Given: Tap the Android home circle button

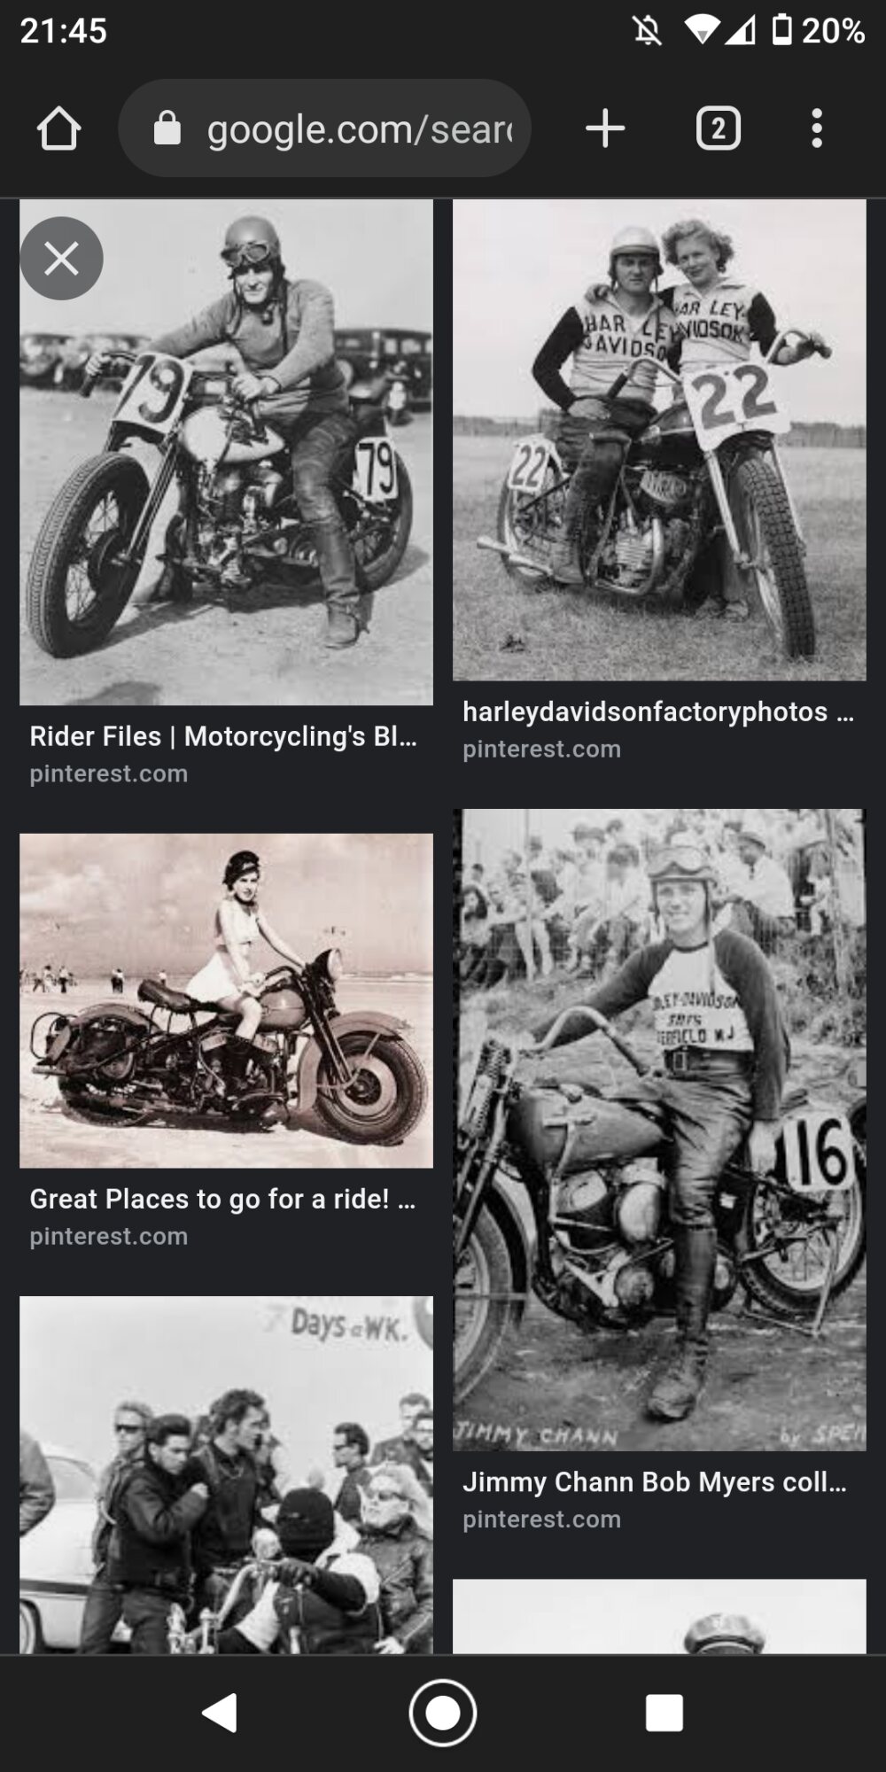Looking at the screenshot, I should tap(443, 1712).
